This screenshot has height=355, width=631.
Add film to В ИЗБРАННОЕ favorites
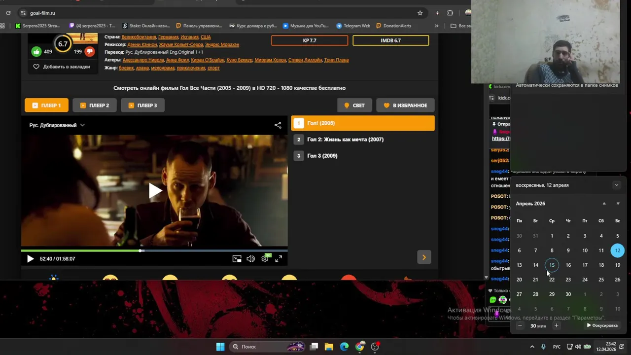coord(405,105)
